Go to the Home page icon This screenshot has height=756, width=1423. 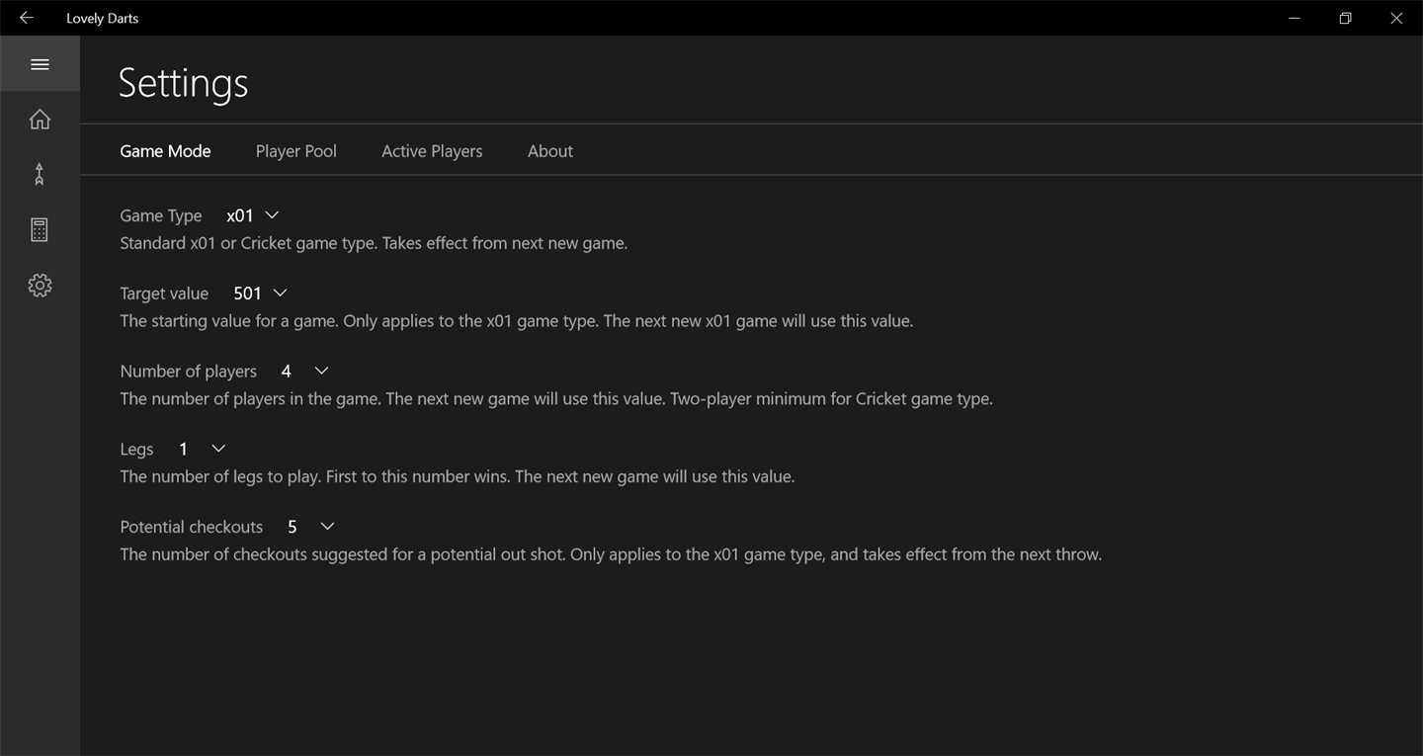[x=40, y=120]
